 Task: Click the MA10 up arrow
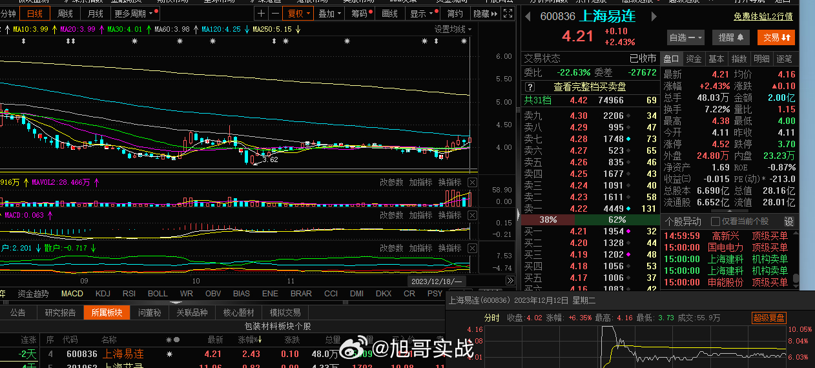[54, 29]
